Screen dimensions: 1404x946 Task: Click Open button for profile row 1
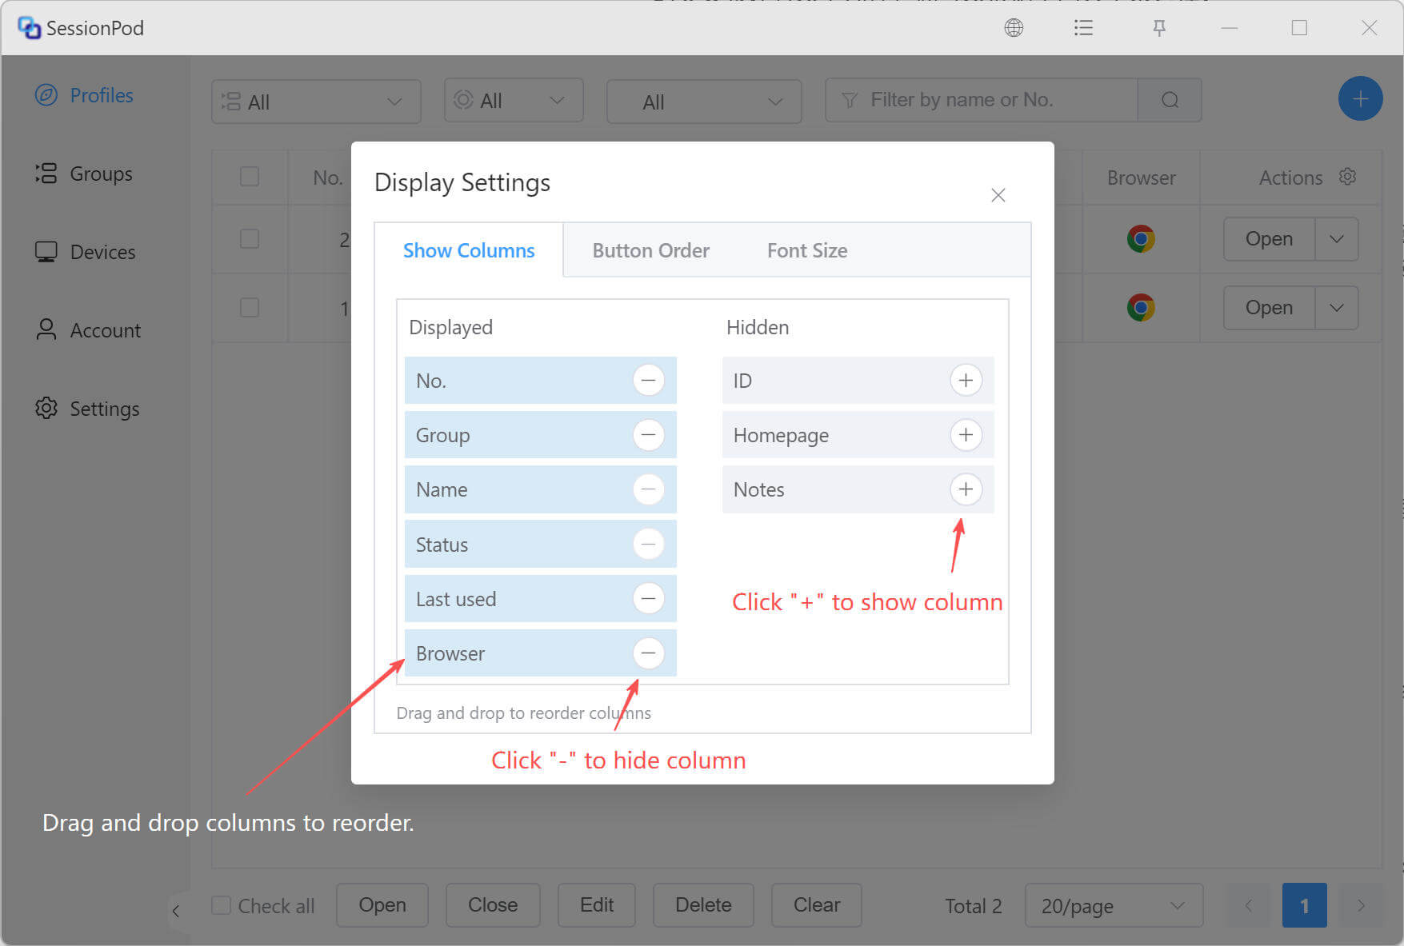[x=1269, y=307]
